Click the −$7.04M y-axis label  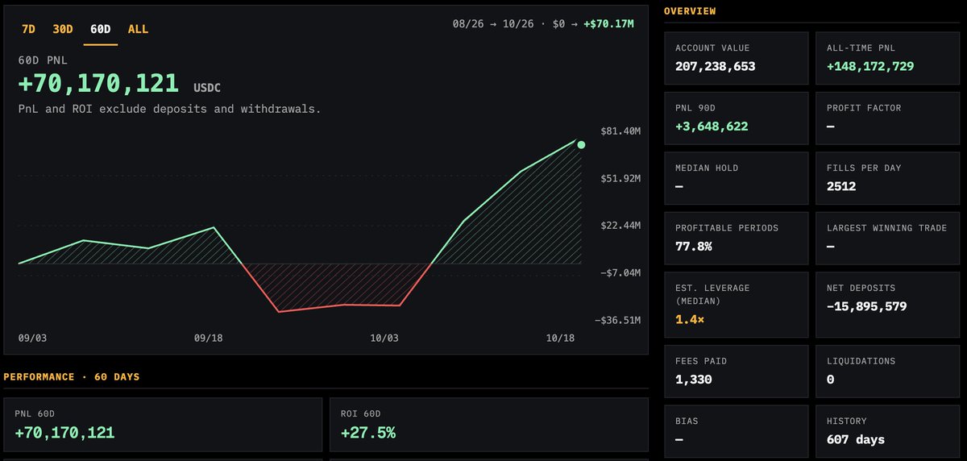coord(620,272)
